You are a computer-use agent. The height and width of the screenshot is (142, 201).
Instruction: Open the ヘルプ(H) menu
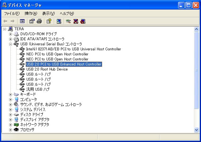[67, 13]
